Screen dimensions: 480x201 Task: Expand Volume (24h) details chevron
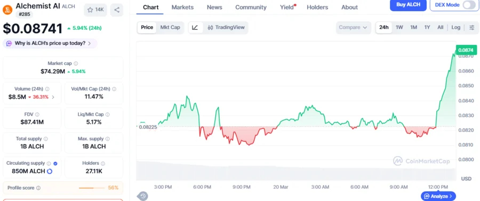click(53, 97)
